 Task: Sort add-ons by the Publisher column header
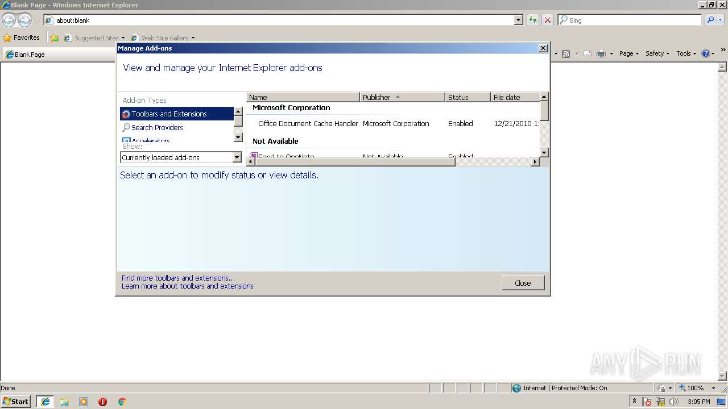point(403,97)
